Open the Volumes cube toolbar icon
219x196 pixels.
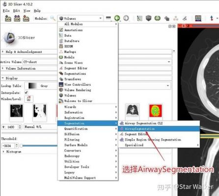point(148,18)
